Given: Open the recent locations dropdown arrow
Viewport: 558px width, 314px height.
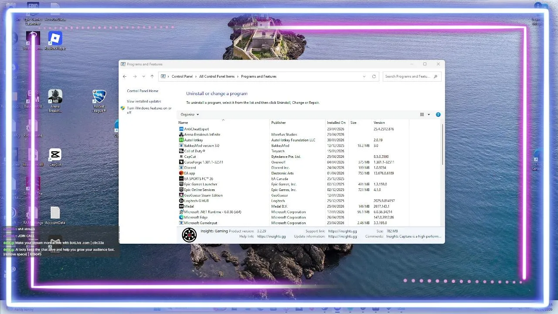Looking at the screenshot, I should pos(143,76).
